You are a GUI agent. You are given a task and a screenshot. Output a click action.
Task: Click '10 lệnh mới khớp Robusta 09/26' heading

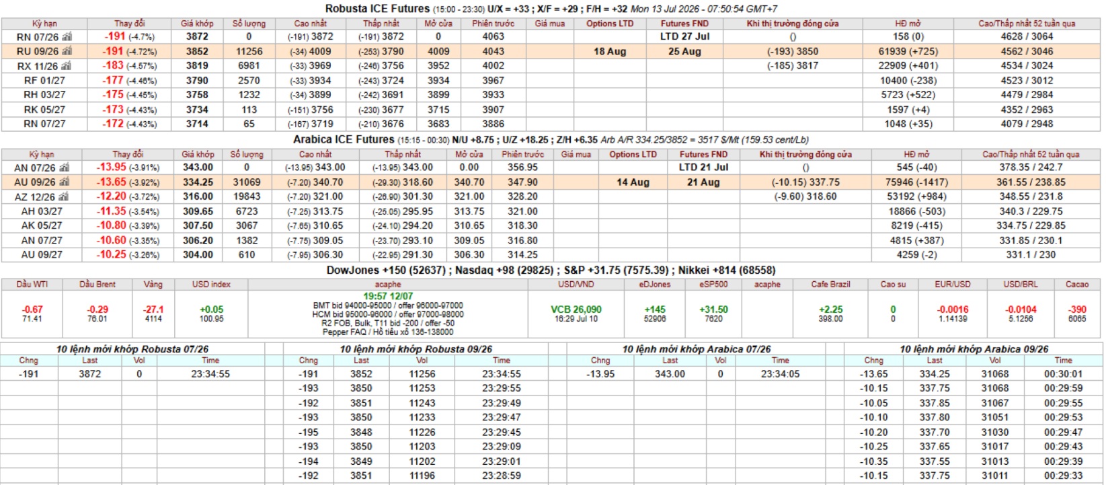416,349
